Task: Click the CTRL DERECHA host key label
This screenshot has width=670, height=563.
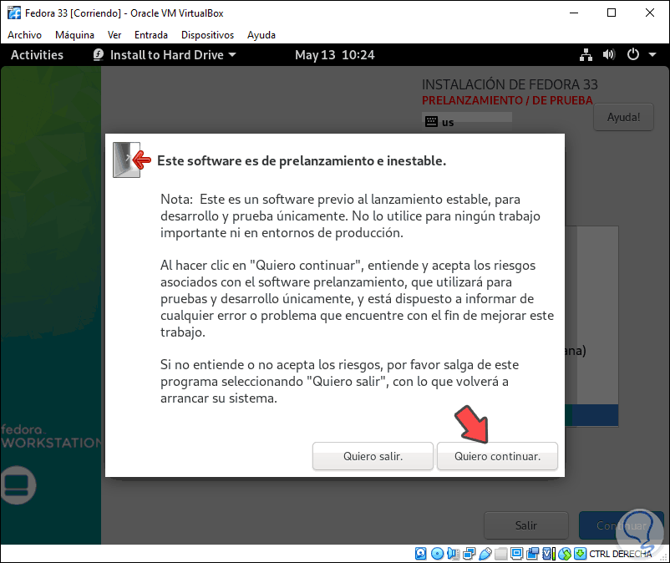Action: pos(621,554)
